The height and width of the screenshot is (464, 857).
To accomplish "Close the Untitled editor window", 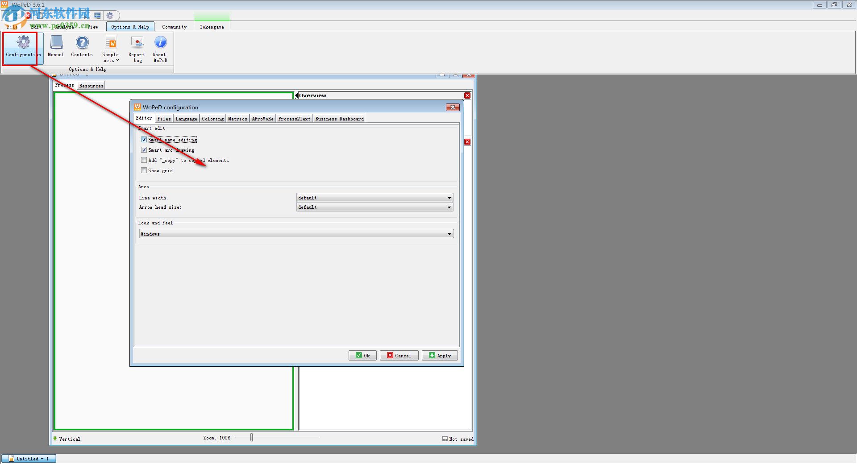I will click(468, 75).
